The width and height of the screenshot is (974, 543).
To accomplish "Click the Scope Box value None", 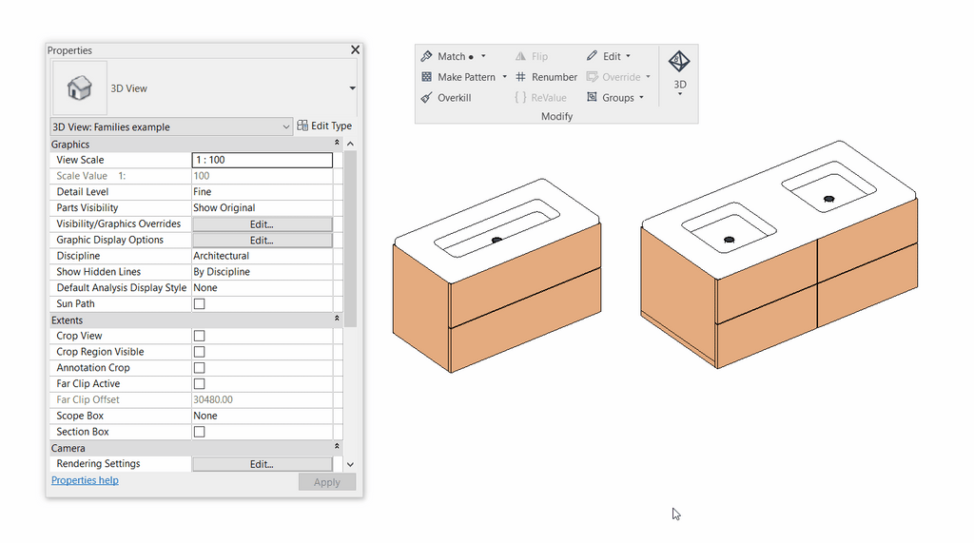I will pyautogui.click(x=205, y=417).
